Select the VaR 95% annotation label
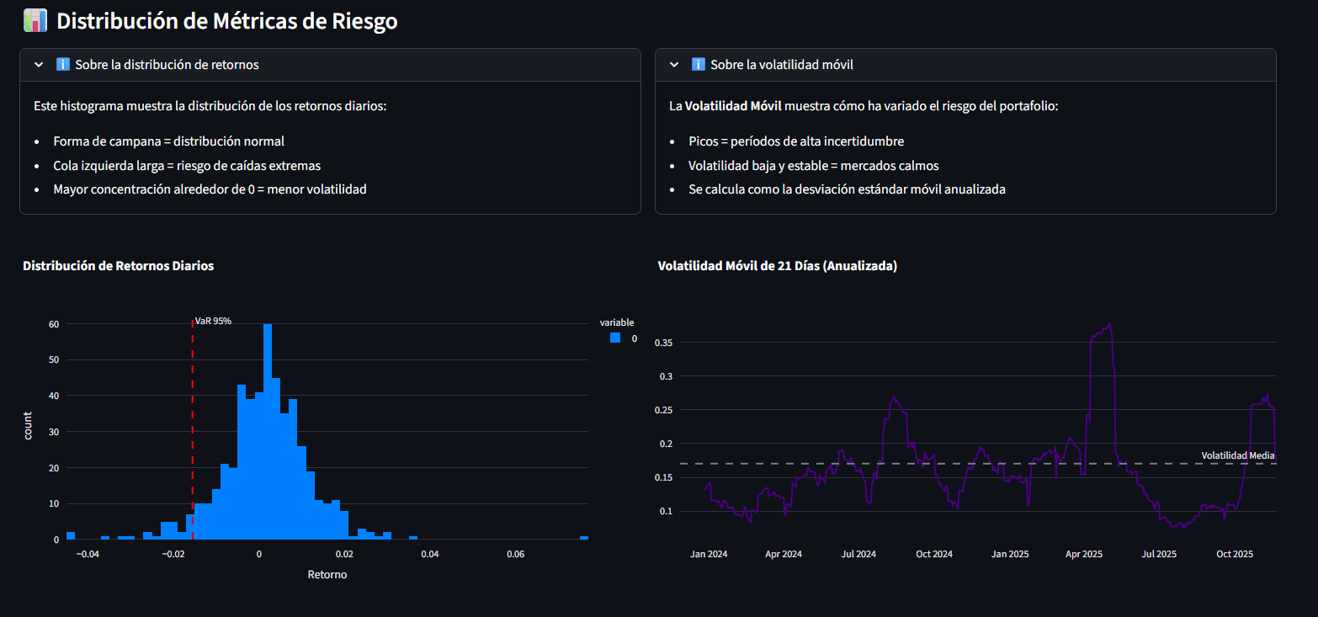This screenshot has width=1318, height=617. [211, 320]
